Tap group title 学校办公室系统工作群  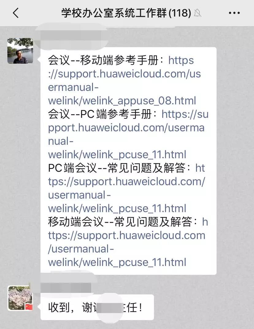[x=114, y=13]
